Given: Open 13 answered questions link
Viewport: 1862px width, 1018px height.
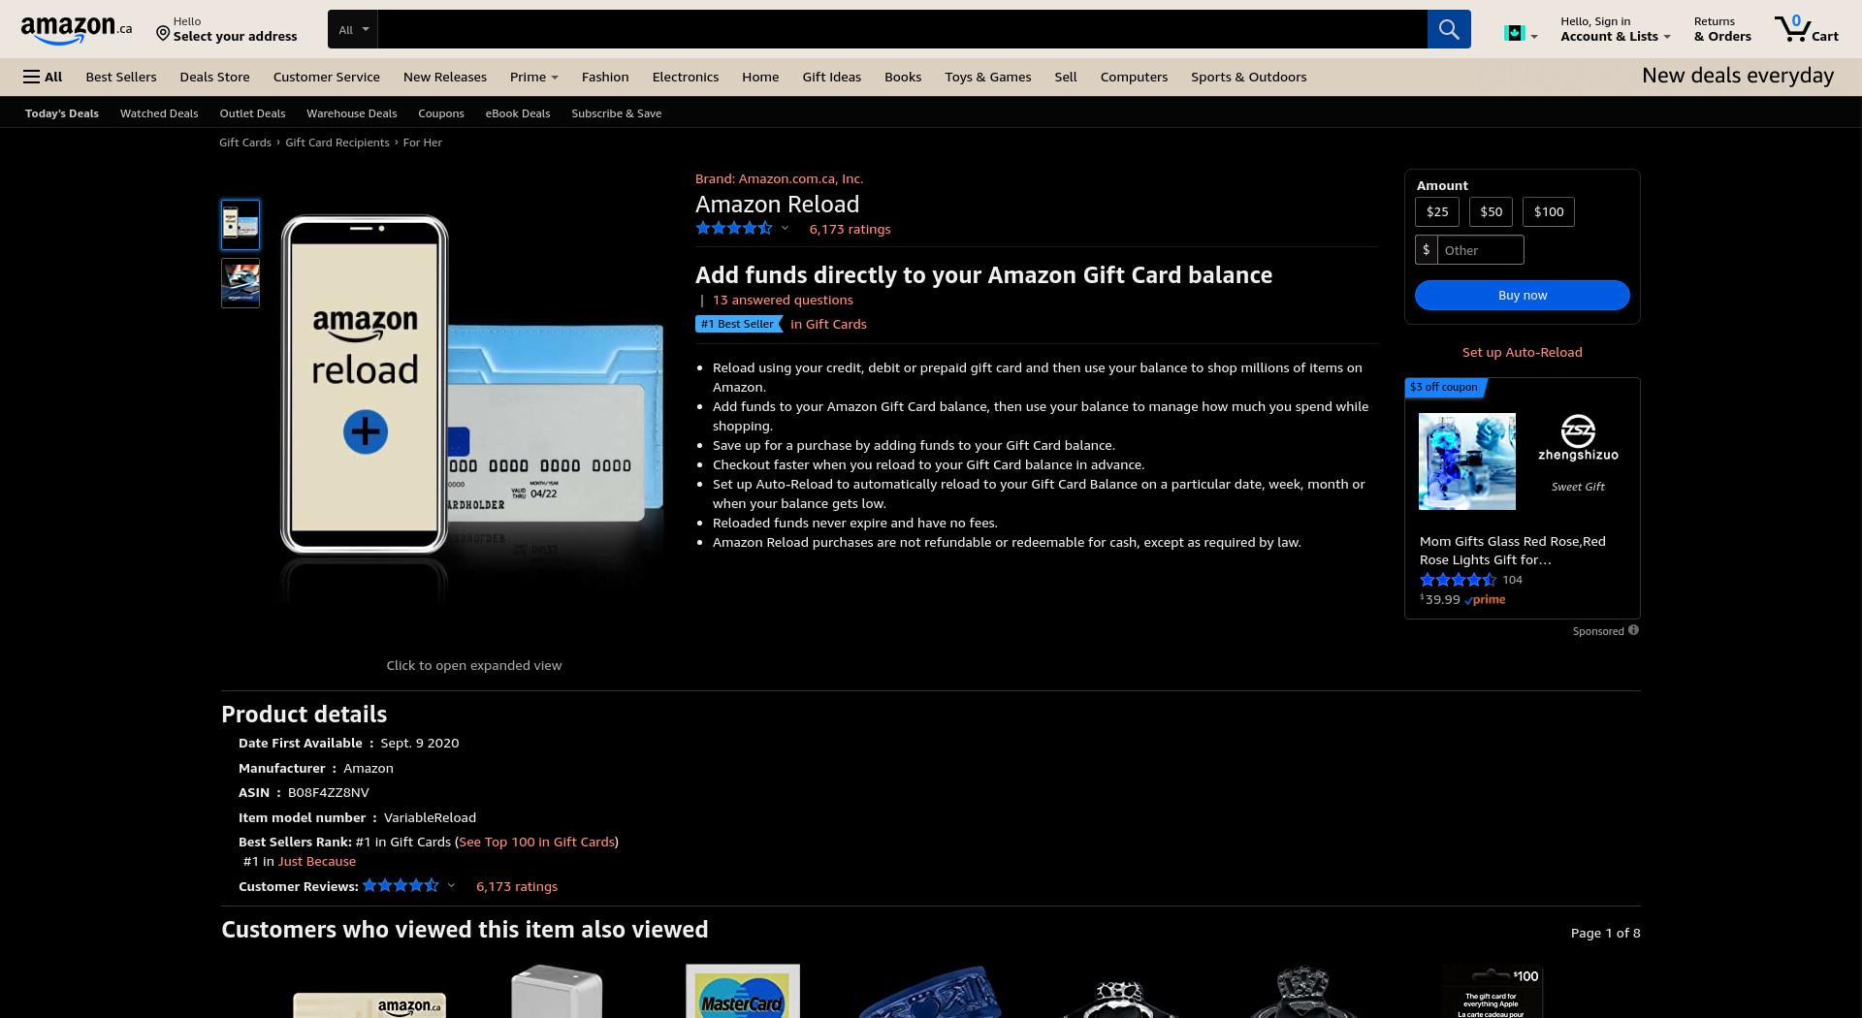Looking at the screenshot, I should 783,300.
